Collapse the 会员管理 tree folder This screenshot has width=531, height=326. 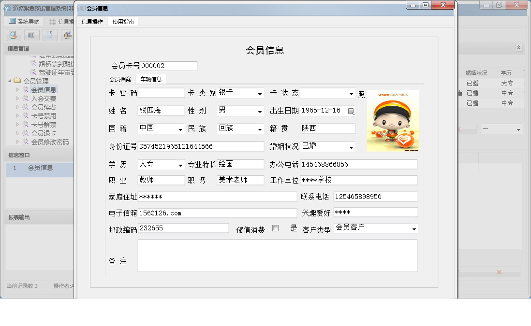coord(10,81)
